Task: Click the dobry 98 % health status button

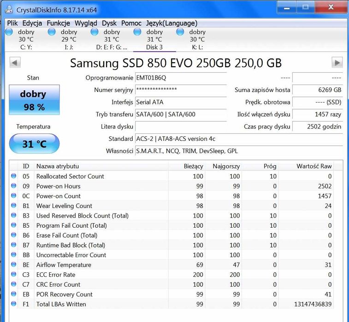Action: (x=34, y=100)
